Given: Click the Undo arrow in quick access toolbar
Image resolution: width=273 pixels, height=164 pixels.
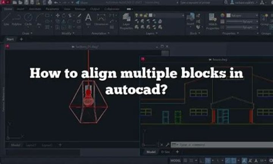Looking at the screenshot, I should point(56,2).
